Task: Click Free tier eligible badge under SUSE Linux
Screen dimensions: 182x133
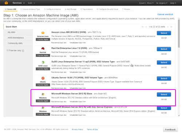Action: (43, 69)
